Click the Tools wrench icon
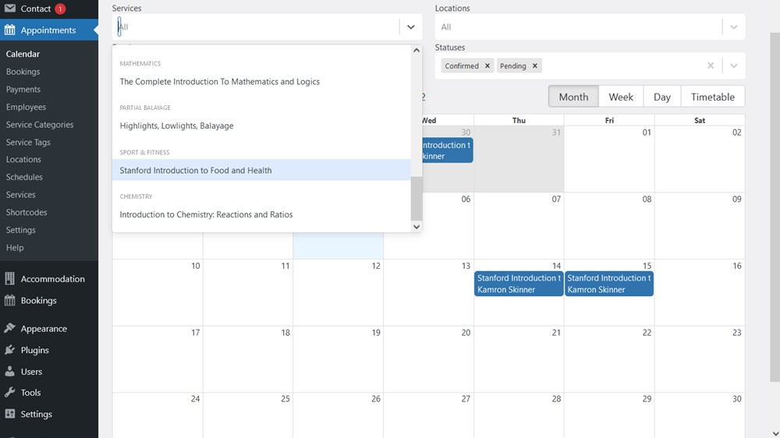Viewport: 780px width, 438px height. (x=9, y=392)
